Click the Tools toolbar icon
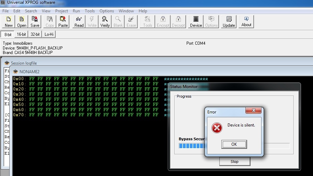 click(x=148, y=22)
